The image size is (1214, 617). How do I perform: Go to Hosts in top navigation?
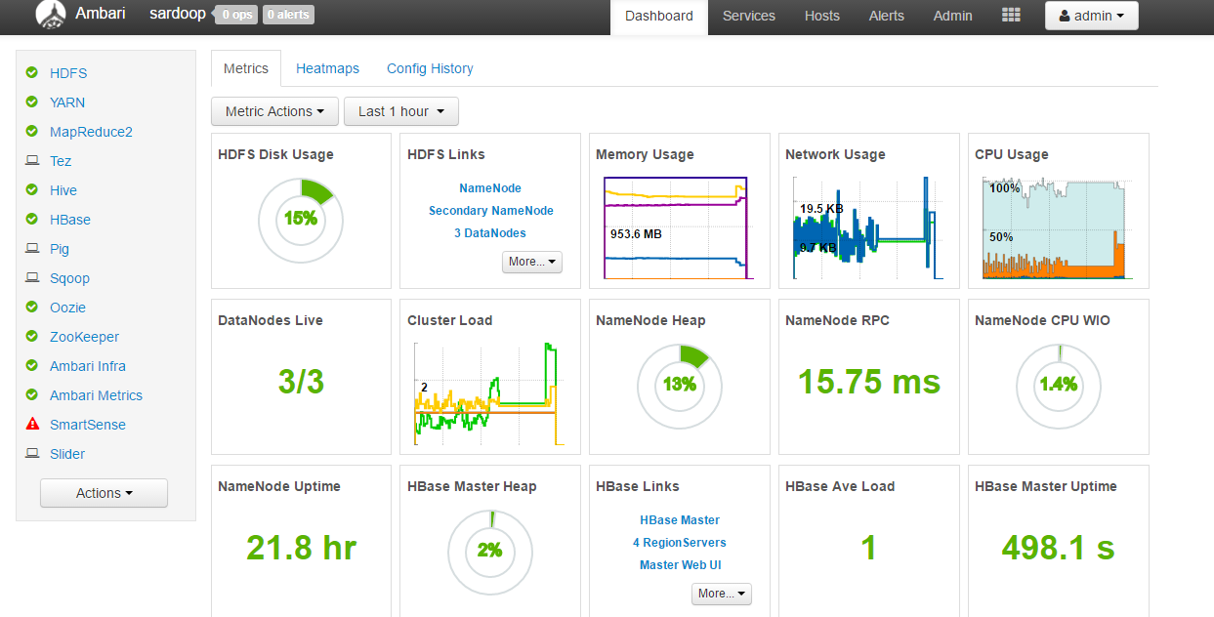tap(821, 16)
